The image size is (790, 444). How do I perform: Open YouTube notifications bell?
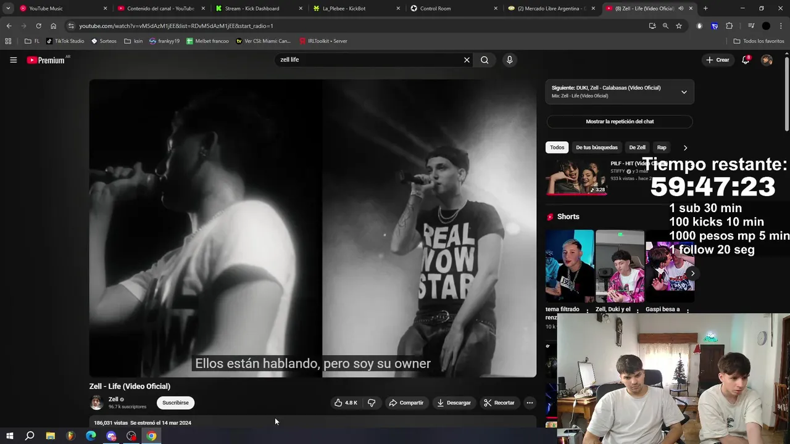746,60
